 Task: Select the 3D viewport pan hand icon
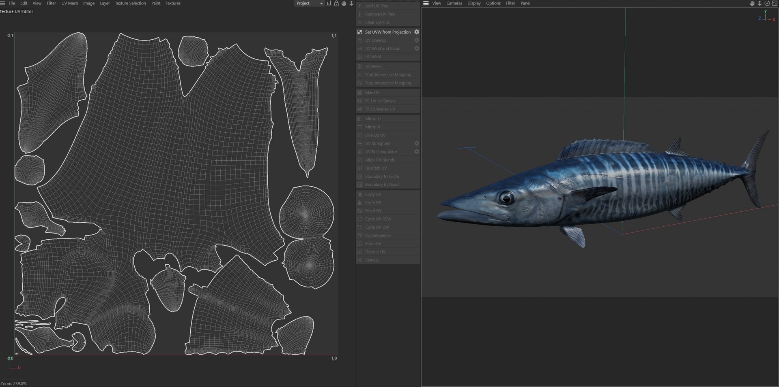(752, 3)
